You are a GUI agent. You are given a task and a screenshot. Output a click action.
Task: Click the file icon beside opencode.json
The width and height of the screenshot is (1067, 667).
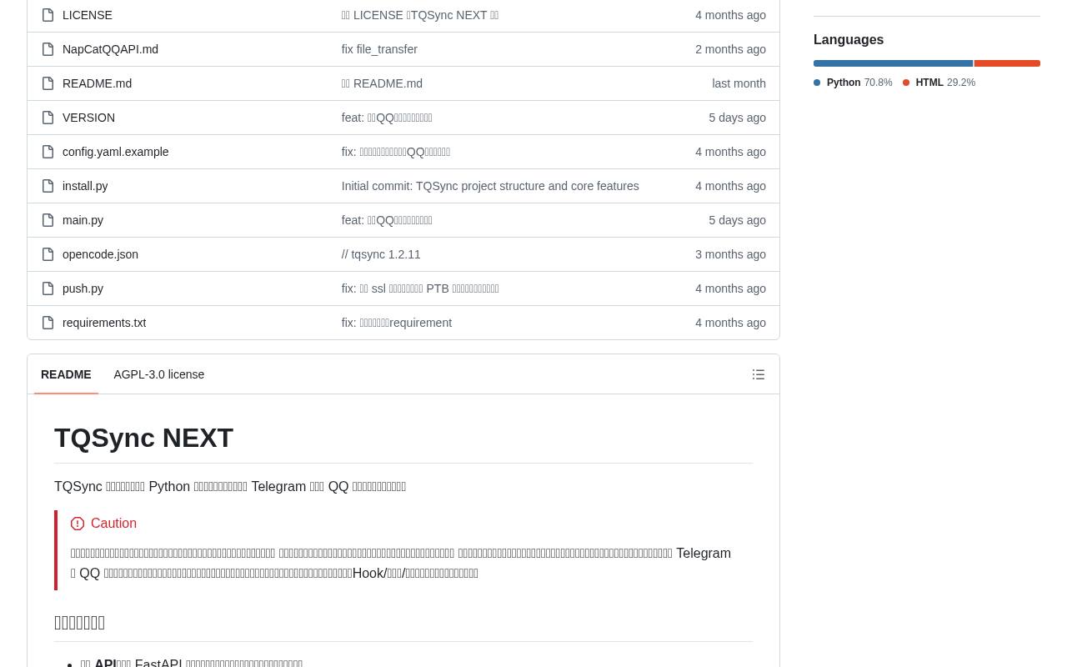click(x=48, y=254)
